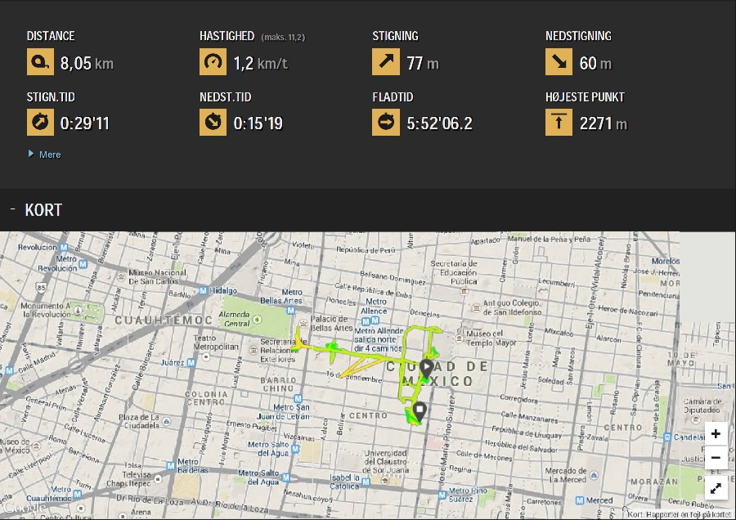Zoom in the map with plus button
736x520 pixels.
tap(716, 433)
